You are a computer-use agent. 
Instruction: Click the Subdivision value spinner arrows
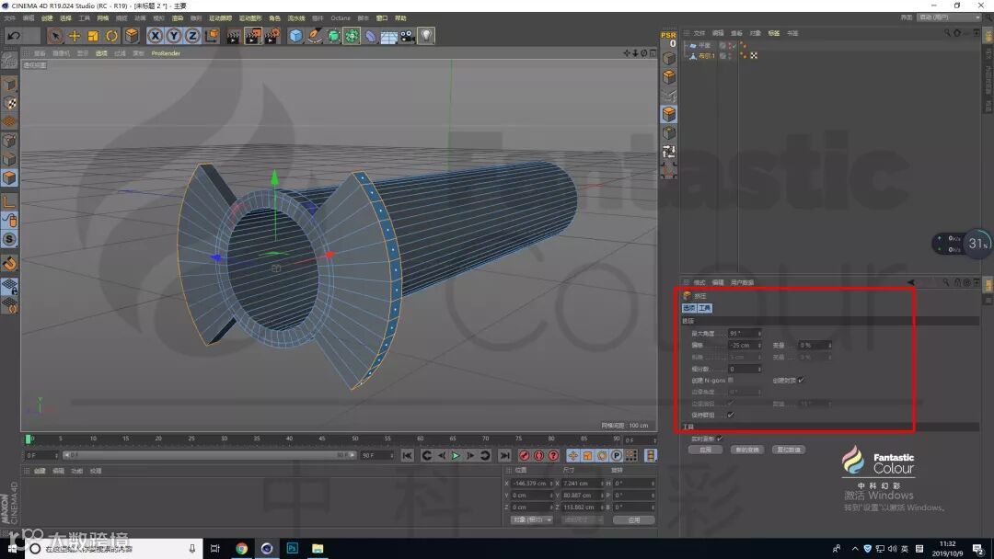pos(758,369)
